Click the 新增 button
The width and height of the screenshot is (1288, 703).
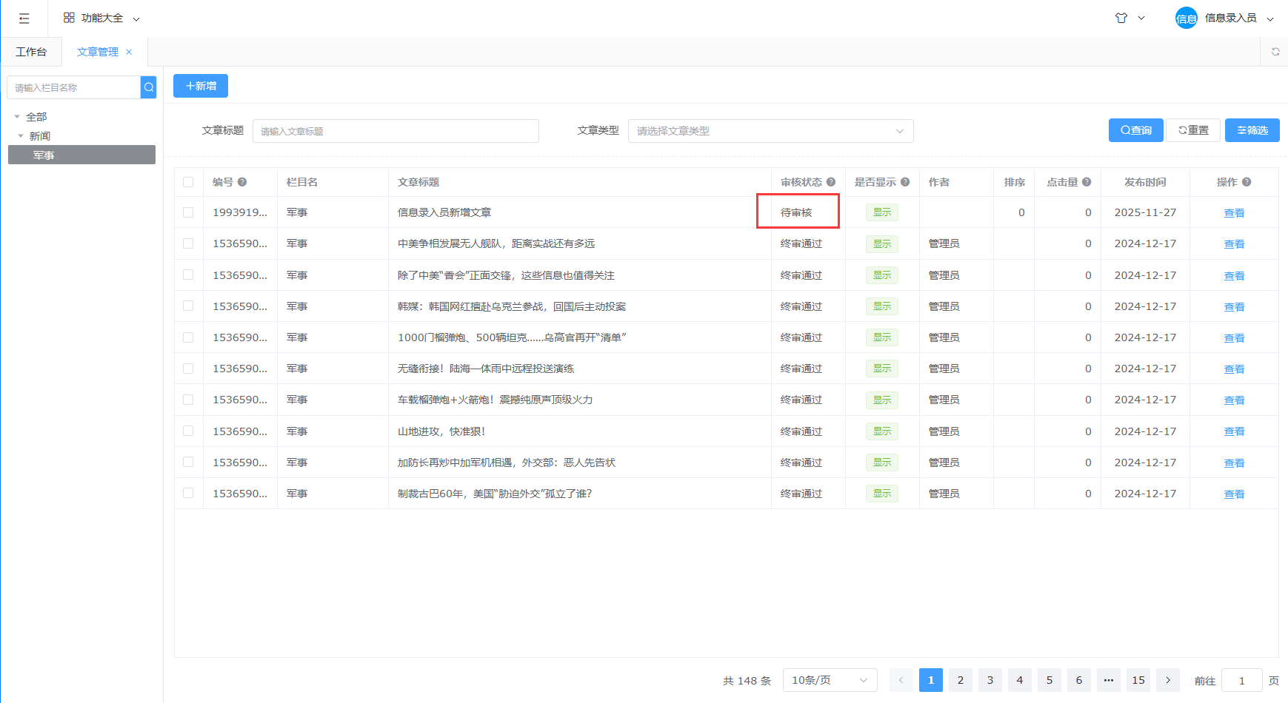tap(201, 86)
